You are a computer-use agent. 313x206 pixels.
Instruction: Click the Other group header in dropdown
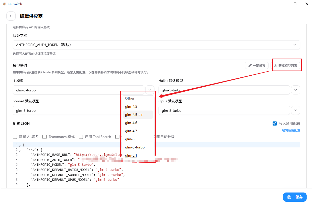click(x=130, y=98)
